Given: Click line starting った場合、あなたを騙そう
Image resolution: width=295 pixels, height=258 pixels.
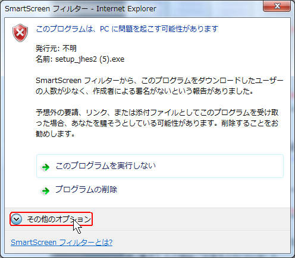Looking at the screenshot, I should pos(157,123).
